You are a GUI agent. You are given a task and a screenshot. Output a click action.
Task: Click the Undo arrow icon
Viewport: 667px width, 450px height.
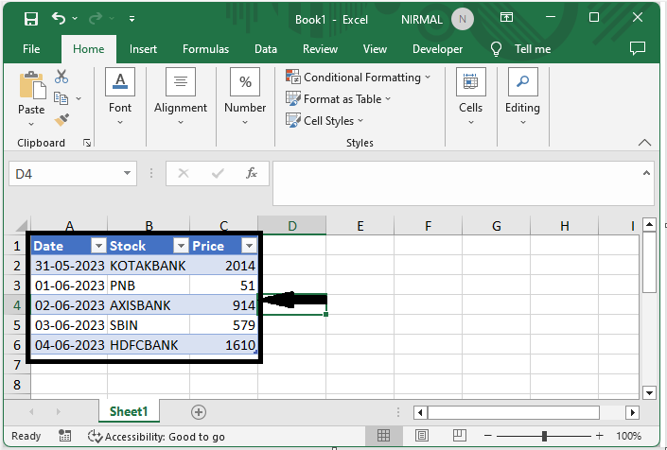[60, 18]
